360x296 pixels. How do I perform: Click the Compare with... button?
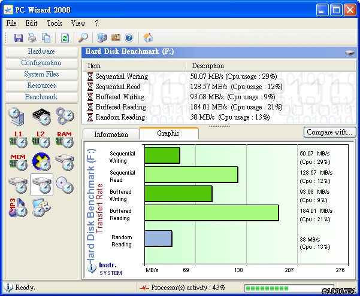click(329, 132)
